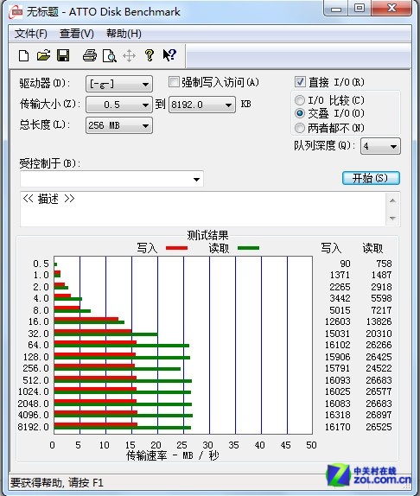Enable 强制写入访问(A) checkbox

pos(174,82)
